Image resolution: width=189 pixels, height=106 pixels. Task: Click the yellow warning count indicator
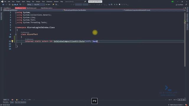[x=17, y=100]
